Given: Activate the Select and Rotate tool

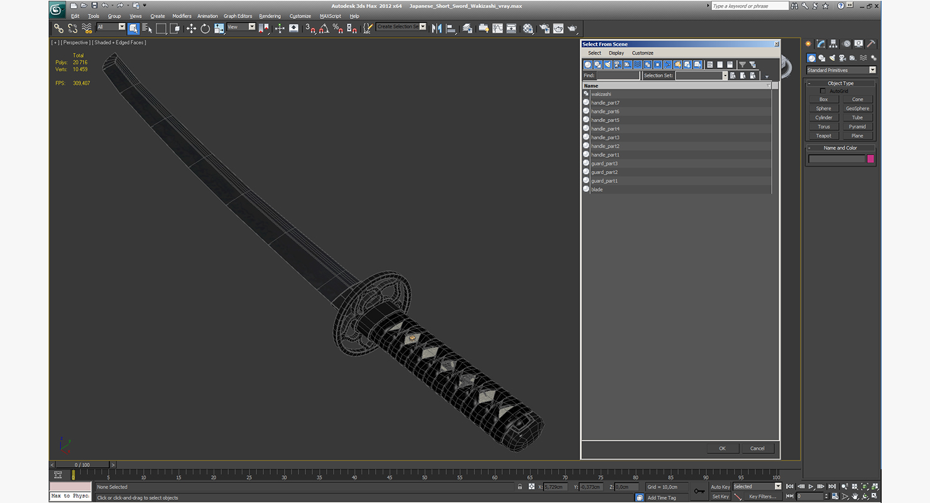Looking at the screenshot, I should [x=205, y=28].
